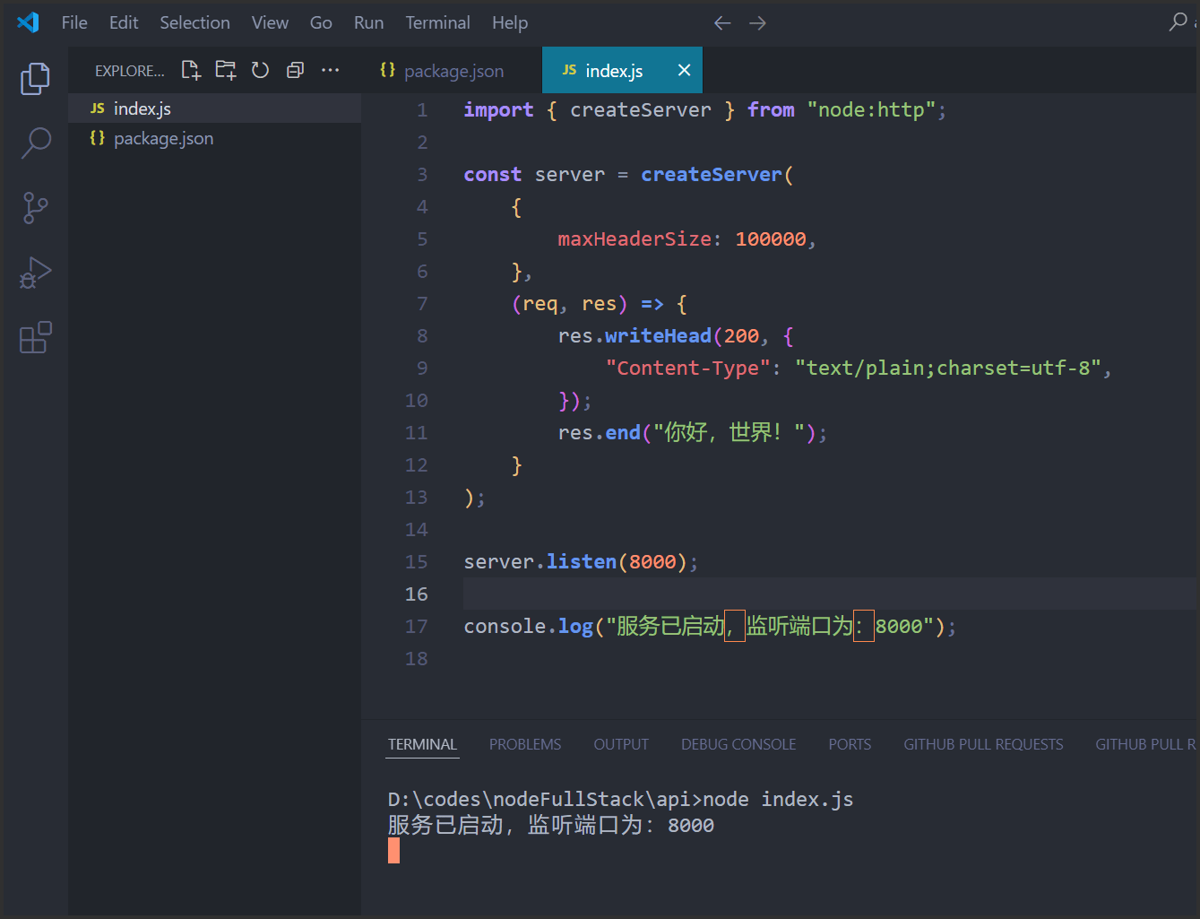Click the VS Code logo icon
The width and height of the screenshot is (1200, 919).
click(x=28, y=22)
